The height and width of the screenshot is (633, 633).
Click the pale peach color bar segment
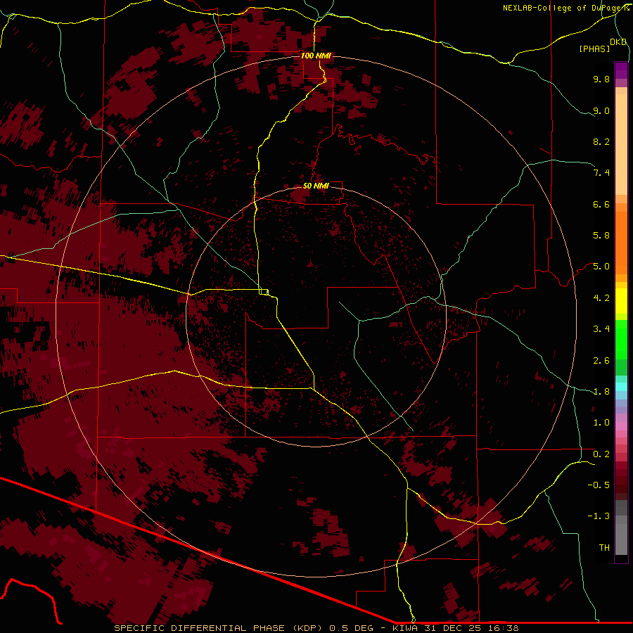point(621,146)
